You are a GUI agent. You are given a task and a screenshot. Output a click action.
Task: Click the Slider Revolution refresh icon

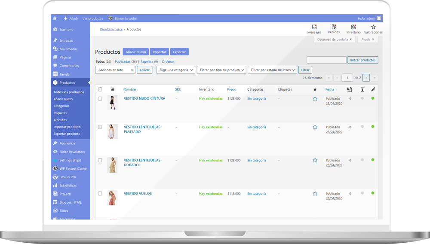(55, 152)
